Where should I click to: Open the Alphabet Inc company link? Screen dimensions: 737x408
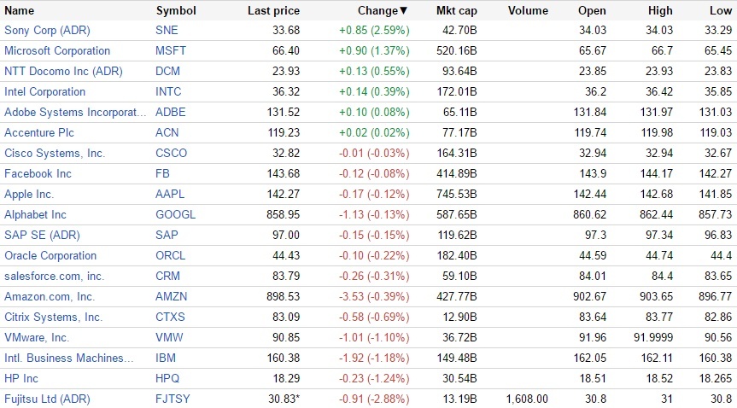(35, 215)
